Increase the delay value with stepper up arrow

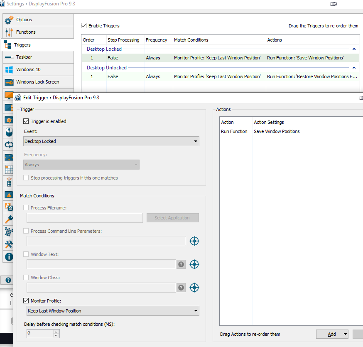pos(56,332)
